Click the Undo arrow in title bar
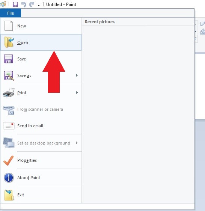Screen dimensions: 205x211 point(24,5)
